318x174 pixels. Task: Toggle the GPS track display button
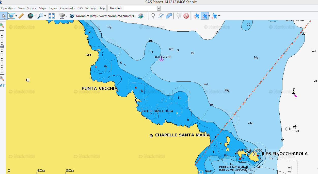204,16
